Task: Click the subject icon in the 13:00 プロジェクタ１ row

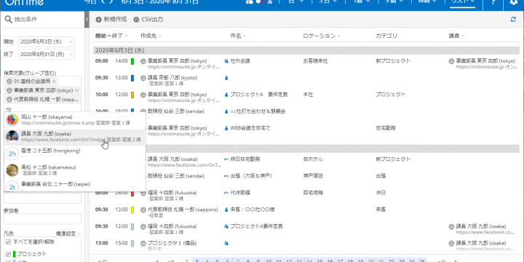Action: click(x=226, y=243)
